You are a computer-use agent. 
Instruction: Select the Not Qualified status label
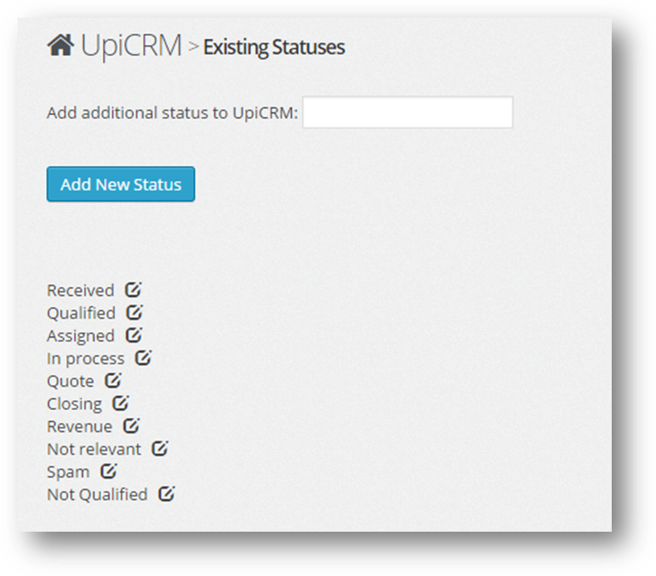pos(97,495)
